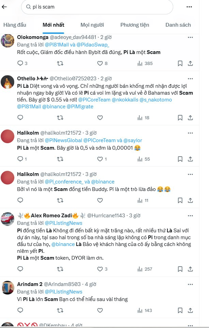
Task: Select the Phương tiện tab
Action: tap(135, 25)
